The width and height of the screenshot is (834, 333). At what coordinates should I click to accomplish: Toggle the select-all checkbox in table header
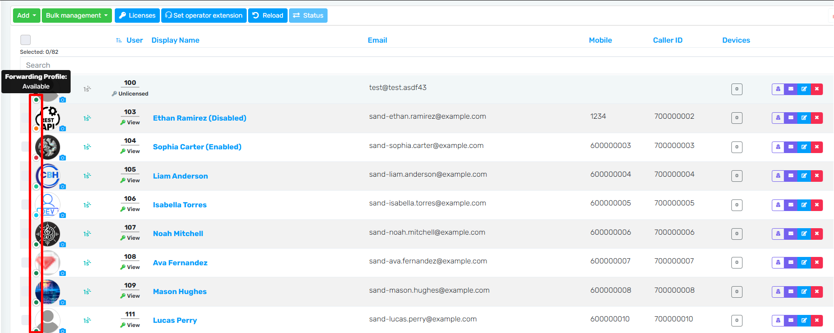click(26, 40)
